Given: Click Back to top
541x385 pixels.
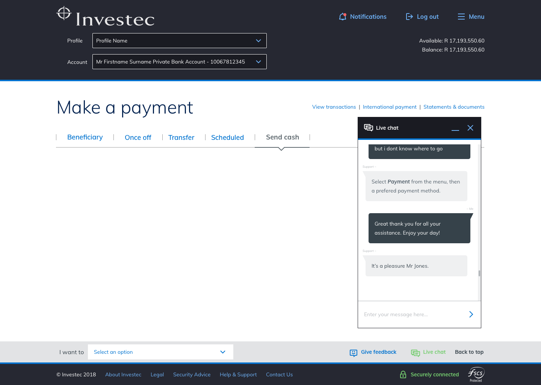Looking at the screenshot, I should 469,352.
